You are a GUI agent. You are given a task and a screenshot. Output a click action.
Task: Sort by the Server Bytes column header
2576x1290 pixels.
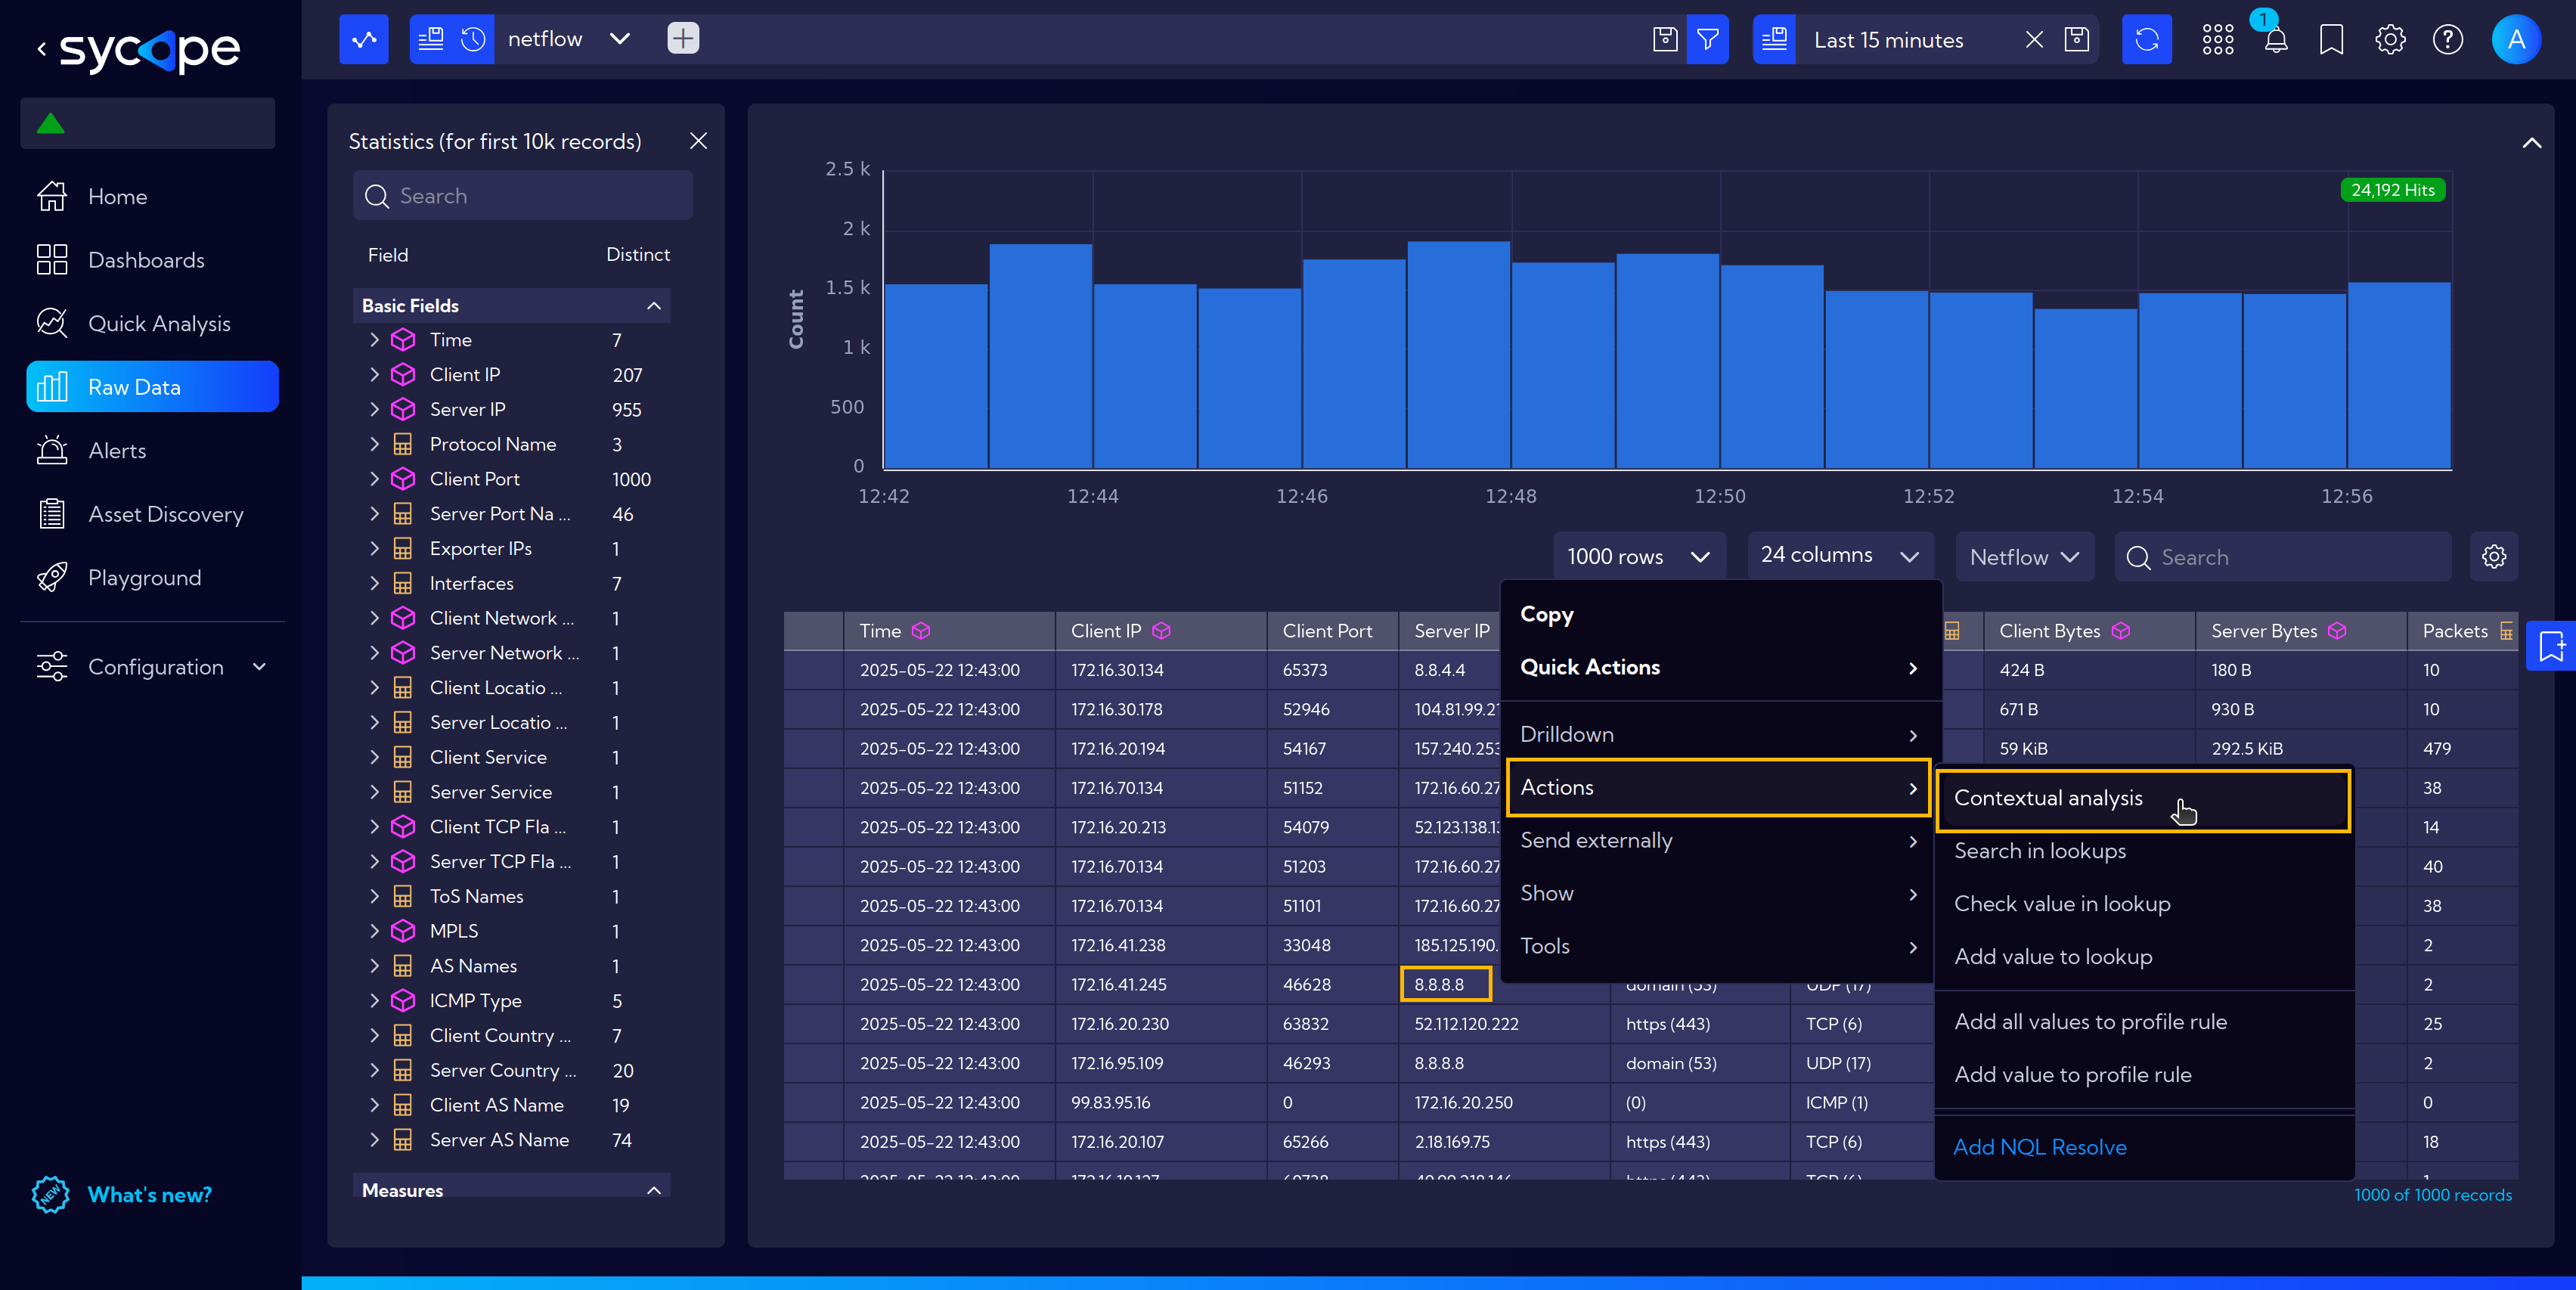pos(2300,631)
